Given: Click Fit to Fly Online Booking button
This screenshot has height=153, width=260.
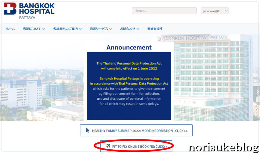Looking at the screenshot, I should [x=136, y=146].
